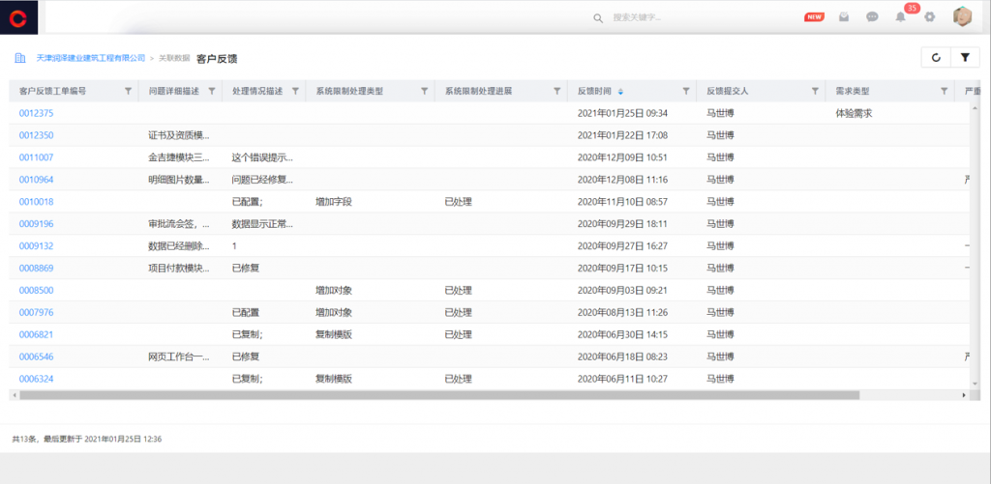Open filter for 需求类型 column

944,91
